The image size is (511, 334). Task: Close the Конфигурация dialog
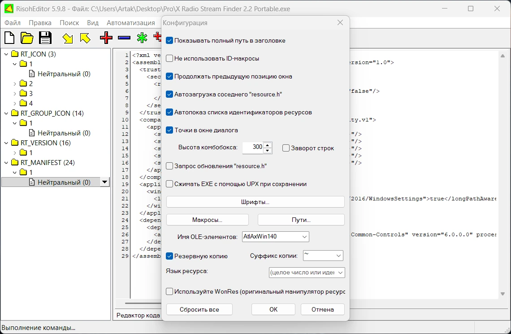[x=340, y=22]
